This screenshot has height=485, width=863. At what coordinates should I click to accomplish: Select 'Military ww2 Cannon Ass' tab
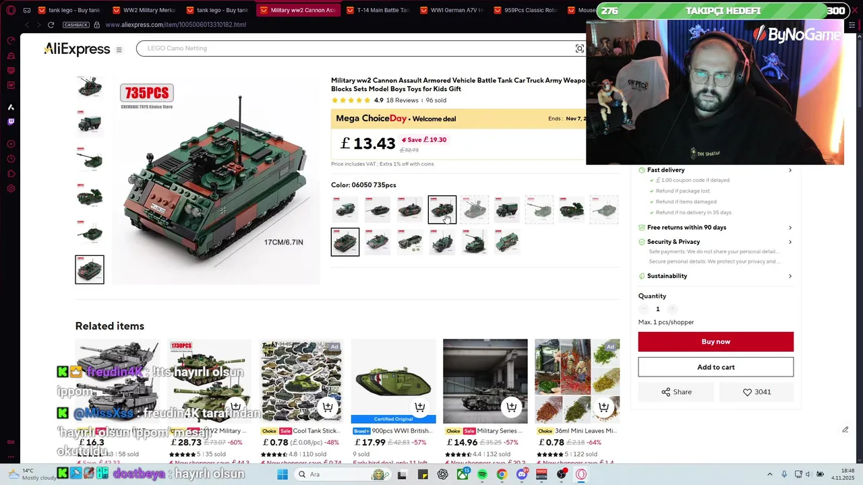click(297, 10)
